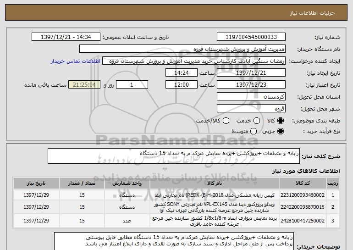Click remaining time countdown 21:25:04
Image resolution: width=353 pixels, height=250 pixels.
click(x=84, y=85)
